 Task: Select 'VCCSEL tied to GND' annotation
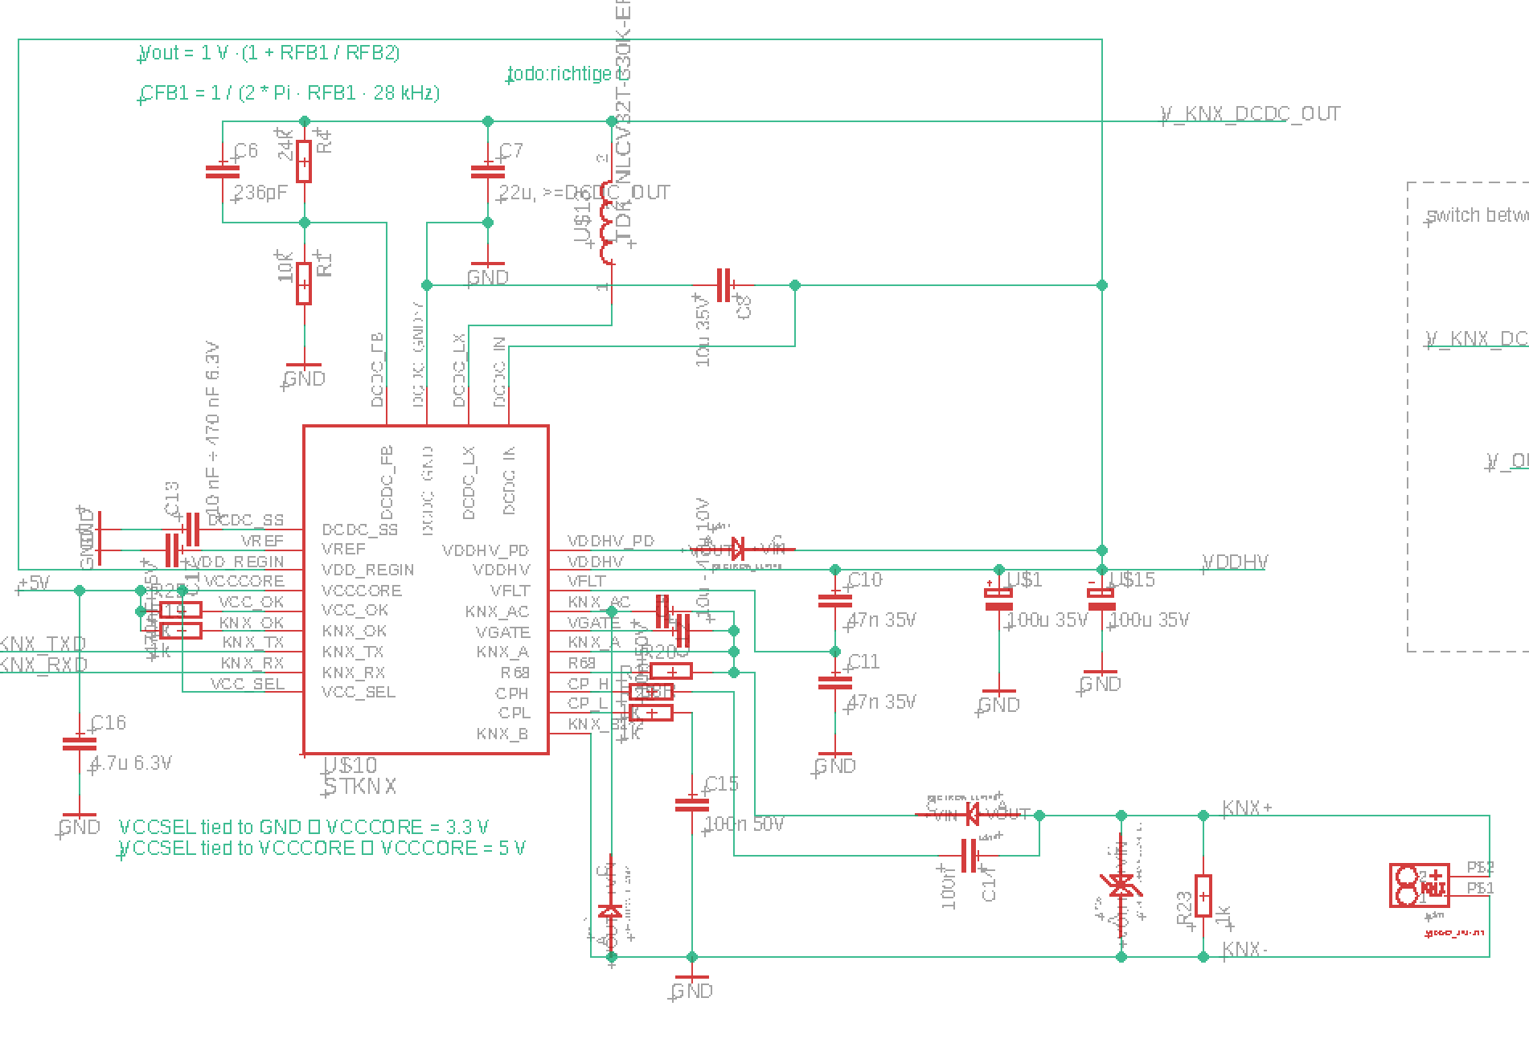coord(303,827)
